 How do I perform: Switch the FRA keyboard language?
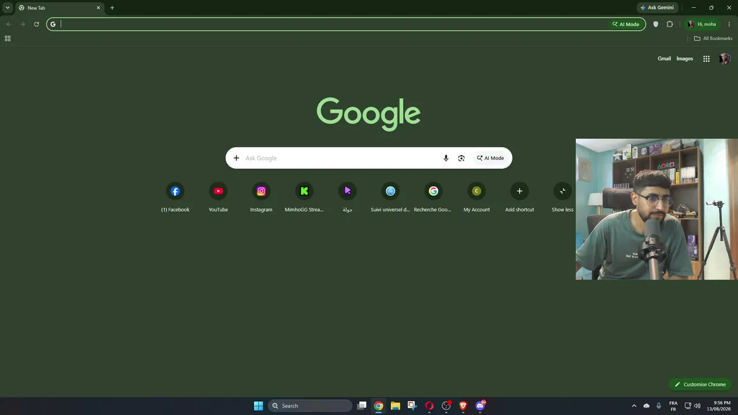(x=673, y=406)
